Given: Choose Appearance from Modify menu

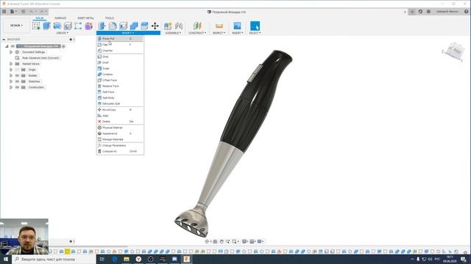Looking at the screenshot, I should (x=120, y=133).
